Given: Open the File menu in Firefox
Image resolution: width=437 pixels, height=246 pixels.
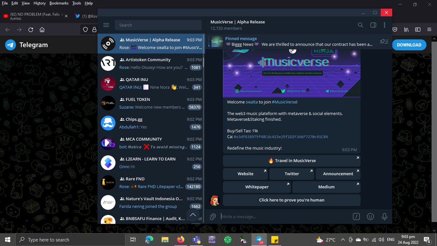Looking at the screenshot, I should (5, 3).
